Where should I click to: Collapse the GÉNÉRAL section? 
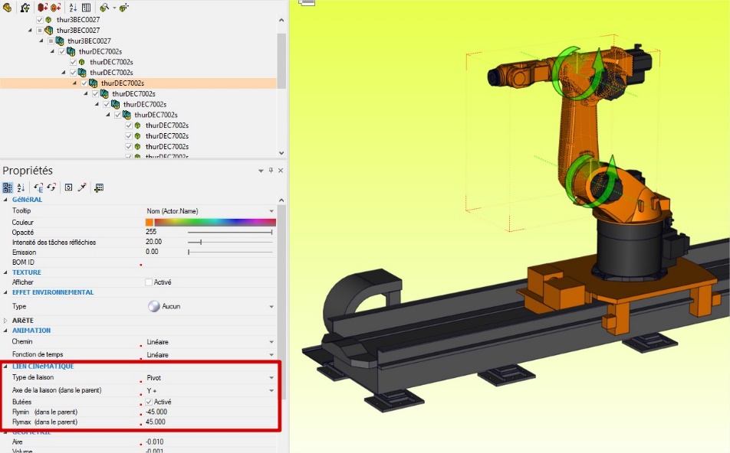point(5,200)
